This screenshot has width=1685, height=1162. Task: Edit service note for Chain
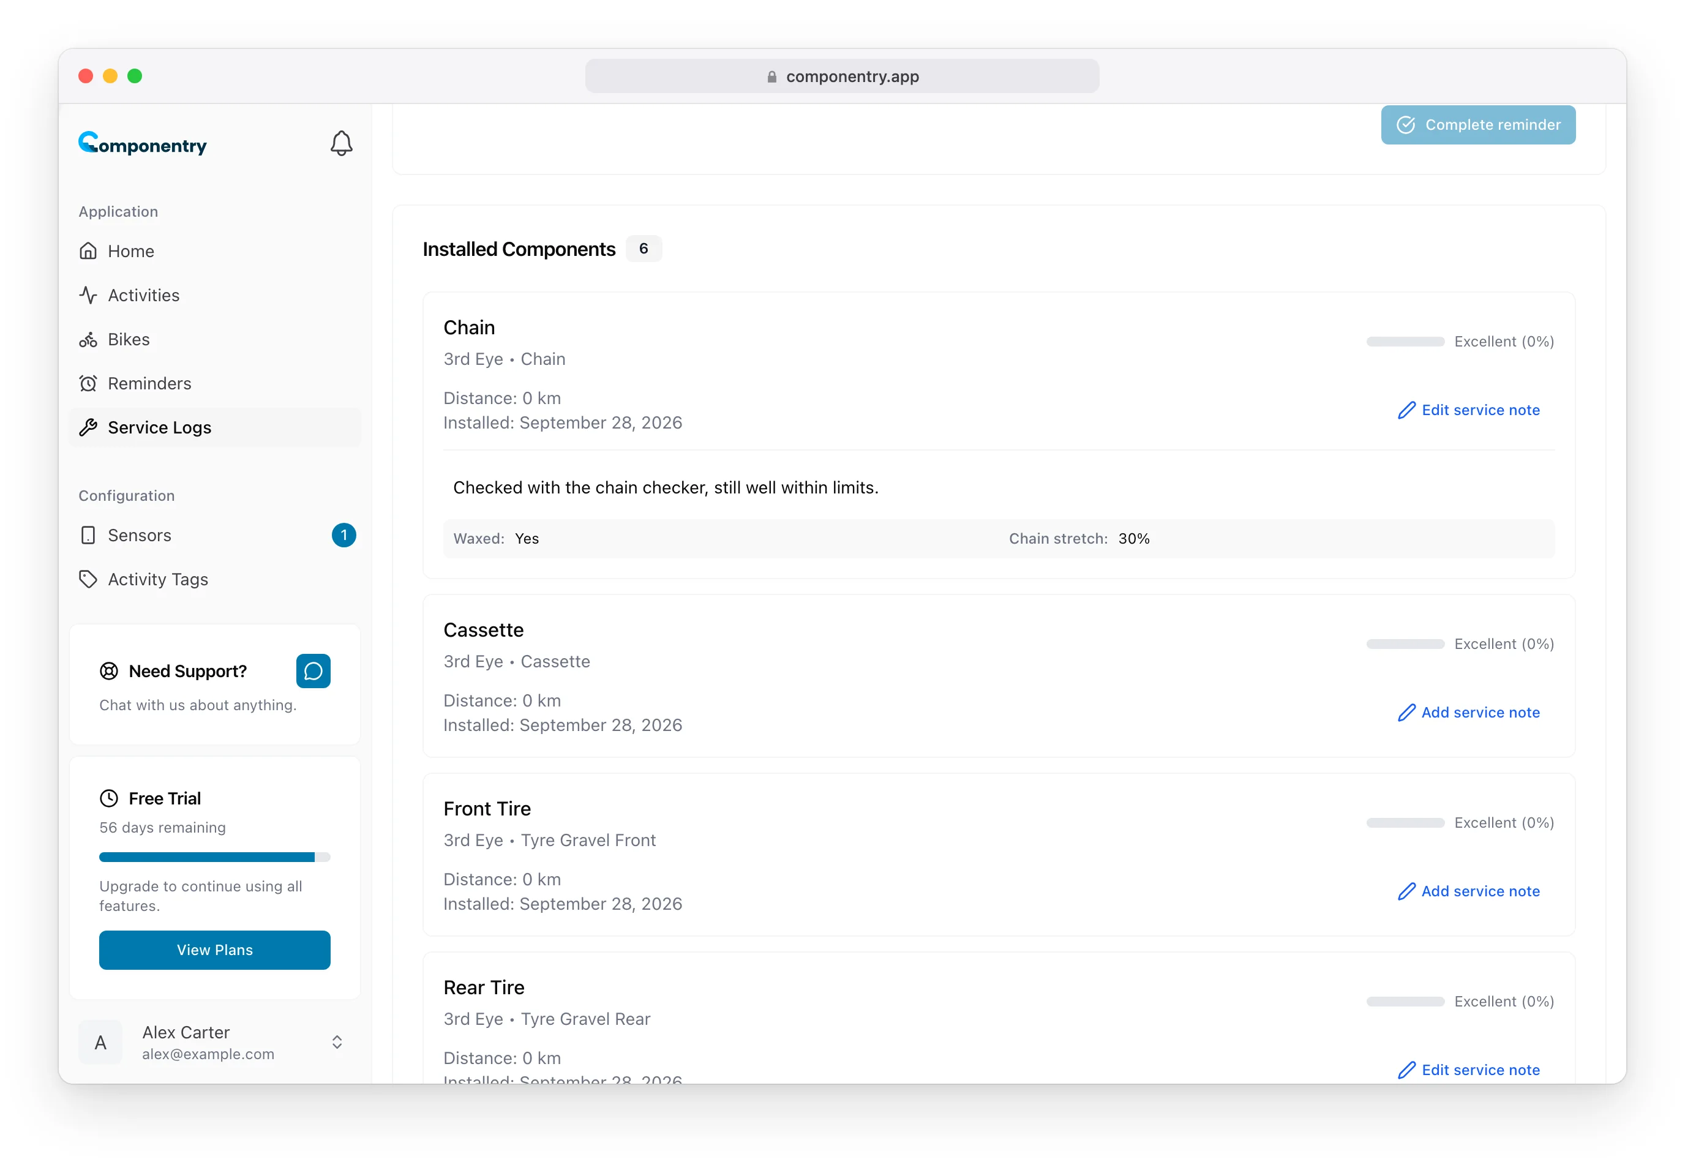pos(1469,411)
